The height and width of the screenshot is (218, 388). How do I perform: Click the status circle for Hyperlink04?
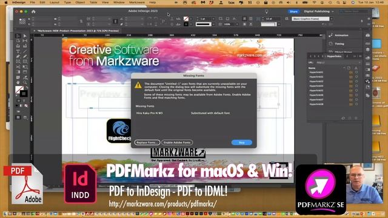[356, 86]
